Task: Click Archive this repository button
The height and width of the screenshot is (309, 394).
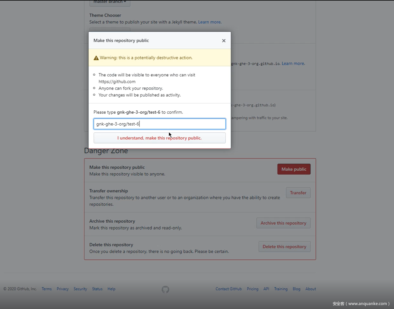Action: pyautogui.click(x=283, y=223)
